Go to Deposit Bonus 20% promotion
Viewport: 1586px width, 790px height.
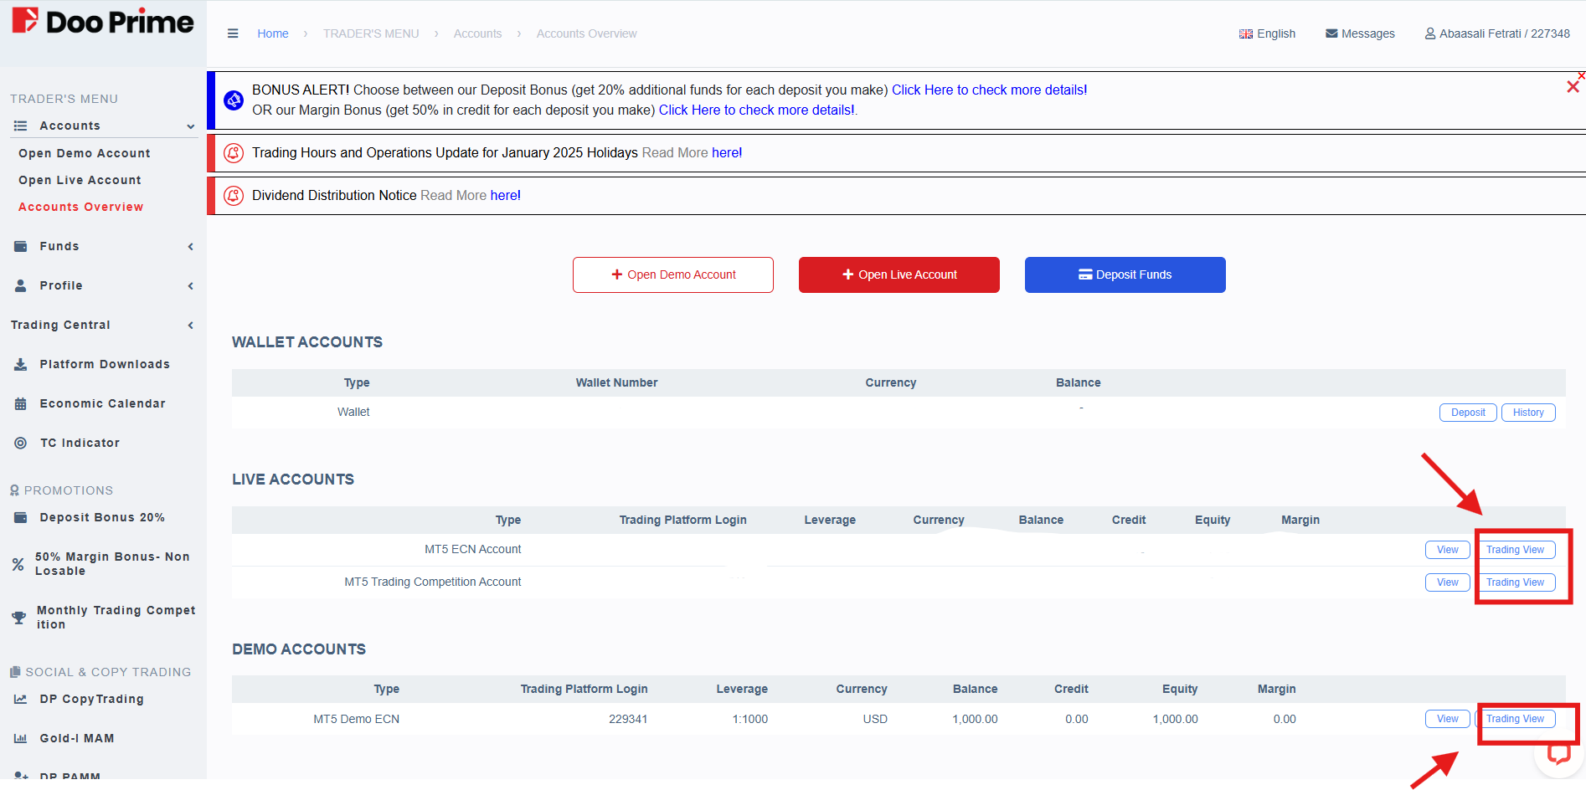(x=101, y=517)
